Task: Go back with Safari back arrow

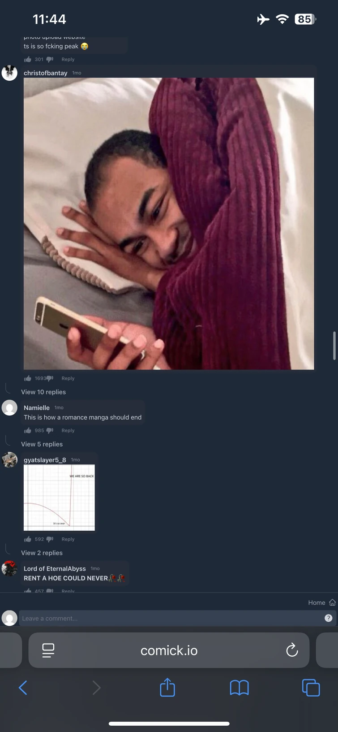Action: point(23,688)
